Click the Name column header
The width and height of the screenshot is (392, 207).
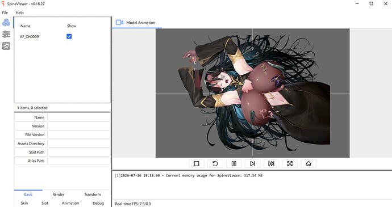(26, 26)
